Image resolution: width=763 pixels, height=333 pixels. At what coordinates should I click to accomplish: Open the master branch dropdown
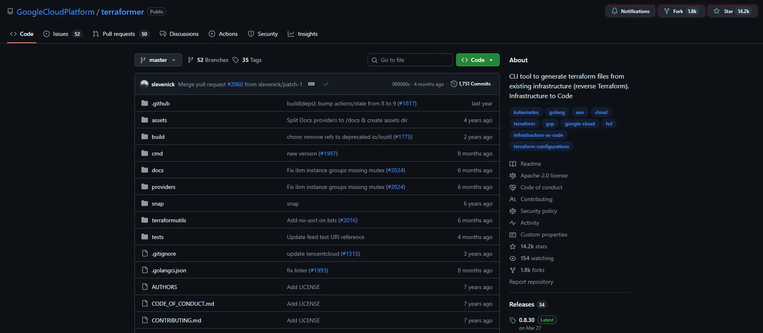coord(158,60)
